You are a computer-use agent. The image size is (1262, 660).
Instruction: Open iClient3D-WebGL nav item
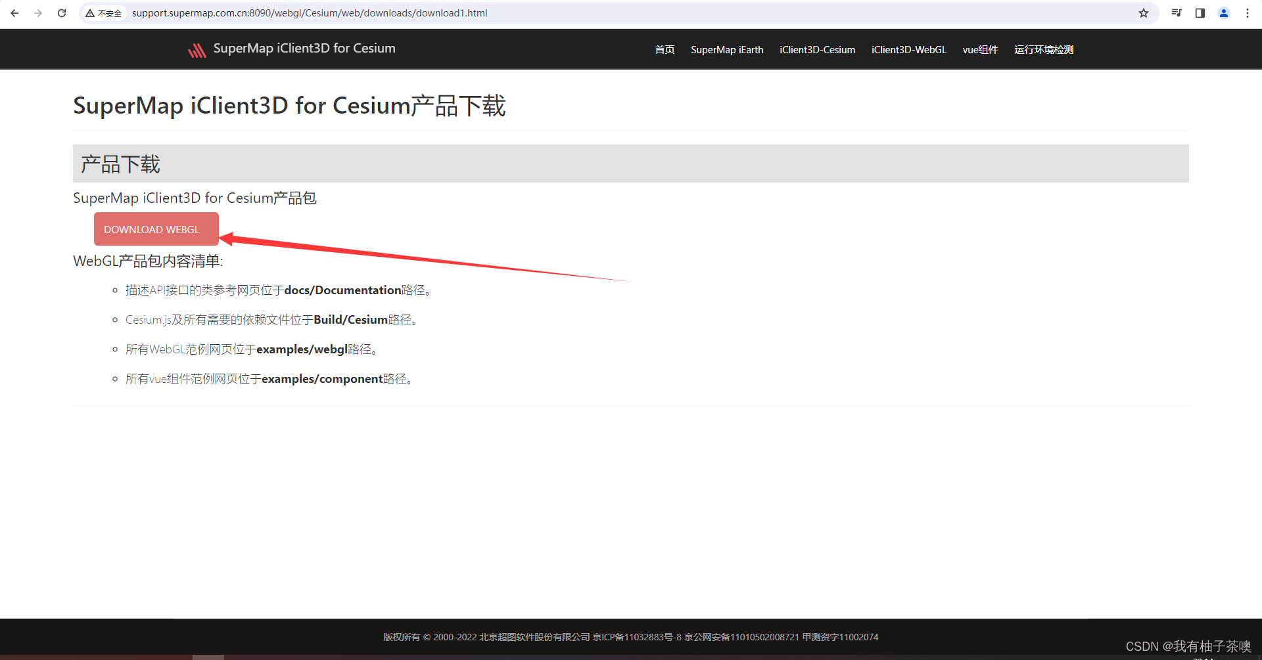pyautogui.click(x=909, y=50)
